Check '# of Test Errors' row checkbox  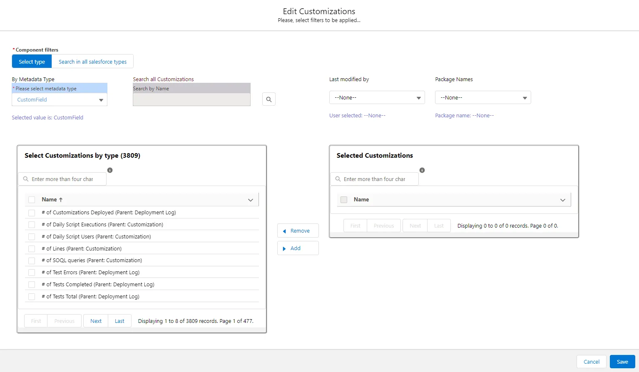pos(32,273)
